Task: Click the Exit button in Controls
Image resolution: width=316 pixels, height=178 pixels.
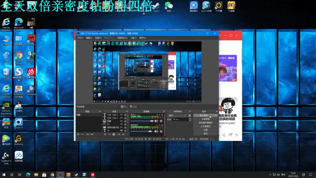Action: [205, 134]
